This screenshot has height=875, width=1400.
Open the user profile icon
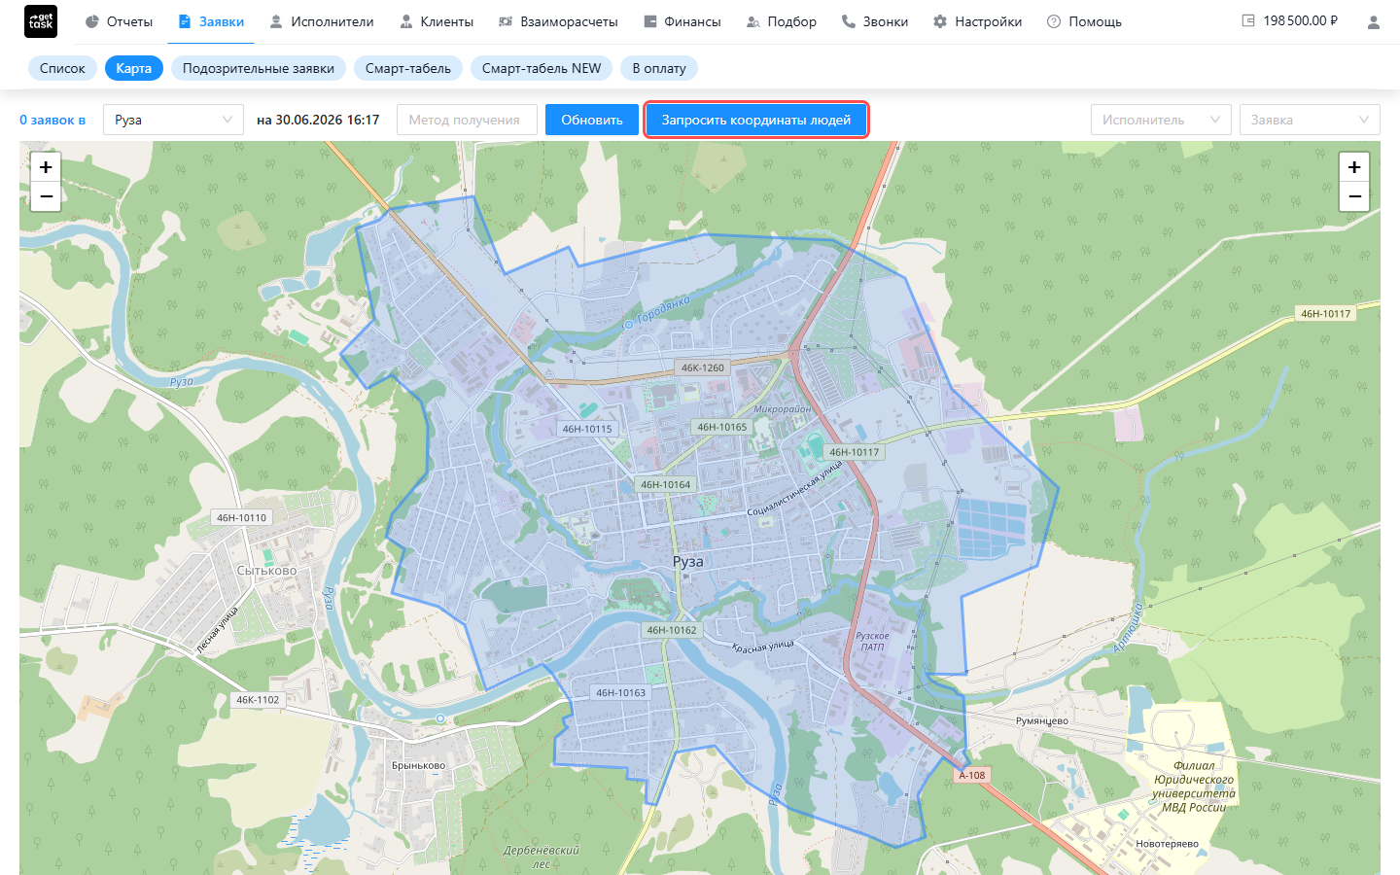point(1373,21)
